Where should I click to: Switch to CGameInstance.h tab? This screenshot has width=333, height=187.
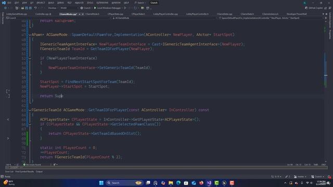(x=270, y=14)
